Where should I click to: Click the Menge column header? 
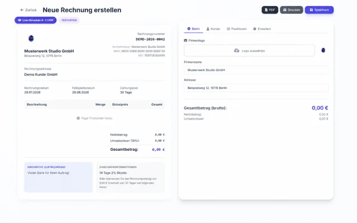(x=100, y=105)
